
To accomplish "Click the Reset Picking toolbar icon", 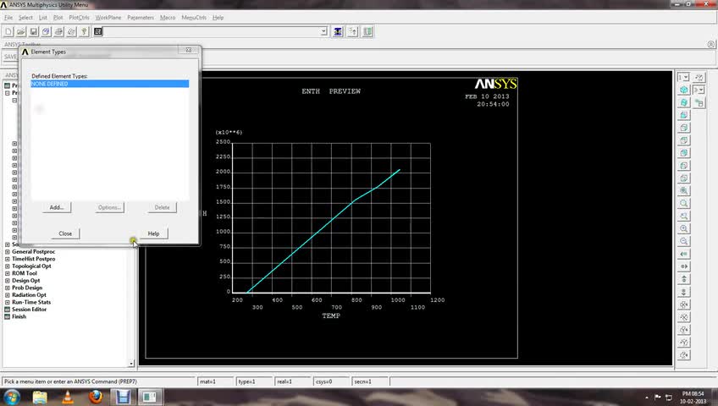I will pos(353,31).
